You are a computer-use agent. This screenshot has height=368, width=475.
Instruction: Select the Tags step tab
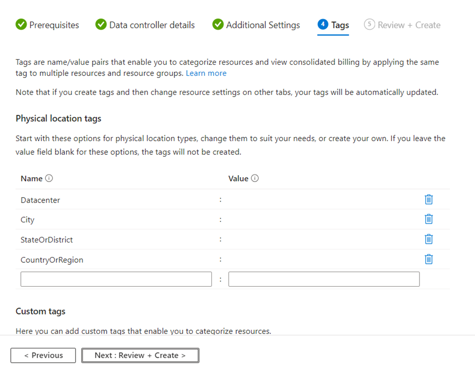click(x=333, y=25)
